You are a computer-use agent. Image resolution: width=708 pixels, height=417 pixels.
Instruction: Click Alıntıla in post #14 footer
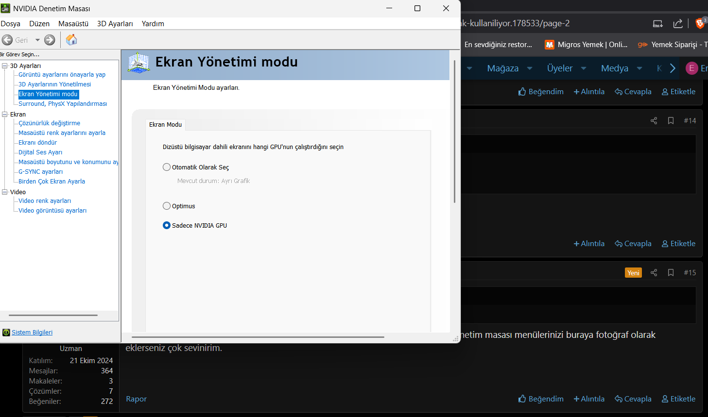click(x=589, y=244)
